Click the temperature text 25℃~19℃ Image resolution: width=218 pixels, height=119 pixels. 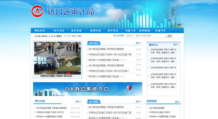[77, 36]
